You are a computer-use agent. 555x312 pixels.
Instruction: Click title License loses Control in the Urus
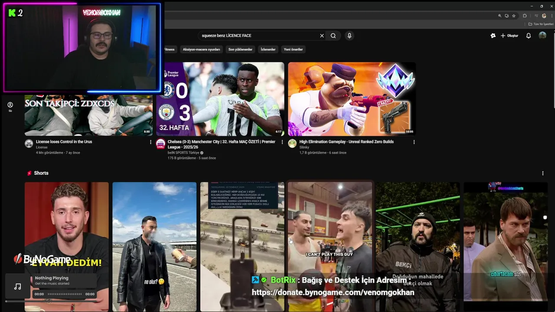pyautogui.click(x=64, y=142)
